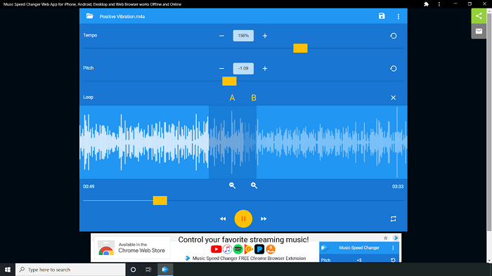
Task: Click the star icon in the ad banner
Action: 386,238
